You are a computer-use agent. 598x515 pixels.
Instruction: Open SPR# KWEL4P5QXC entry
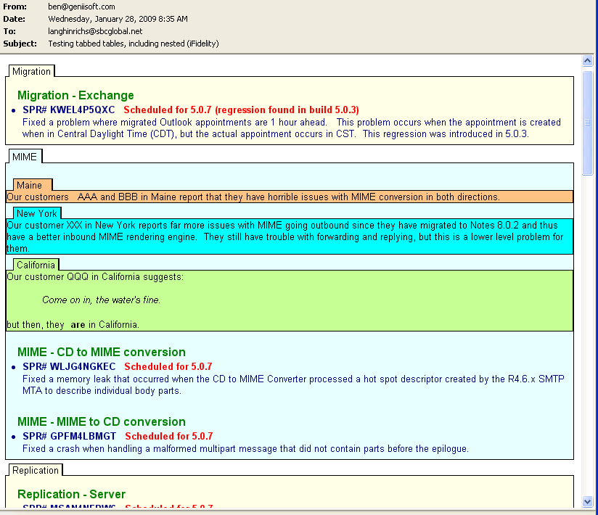click(x=69, y=110)
